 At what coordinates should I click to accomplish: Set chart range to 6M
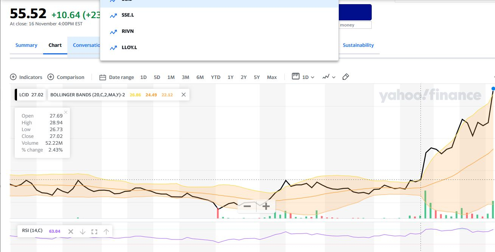200,77
